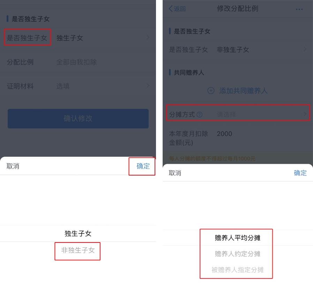Cancel the right picker with 取消
The height and width of the screenshot is (298, 313).
coord(175,173)
